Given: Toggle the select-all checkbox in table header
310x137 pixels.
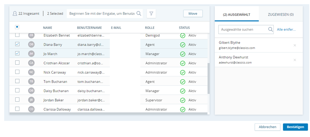Looking at the screenshot, I should [17, 27].
